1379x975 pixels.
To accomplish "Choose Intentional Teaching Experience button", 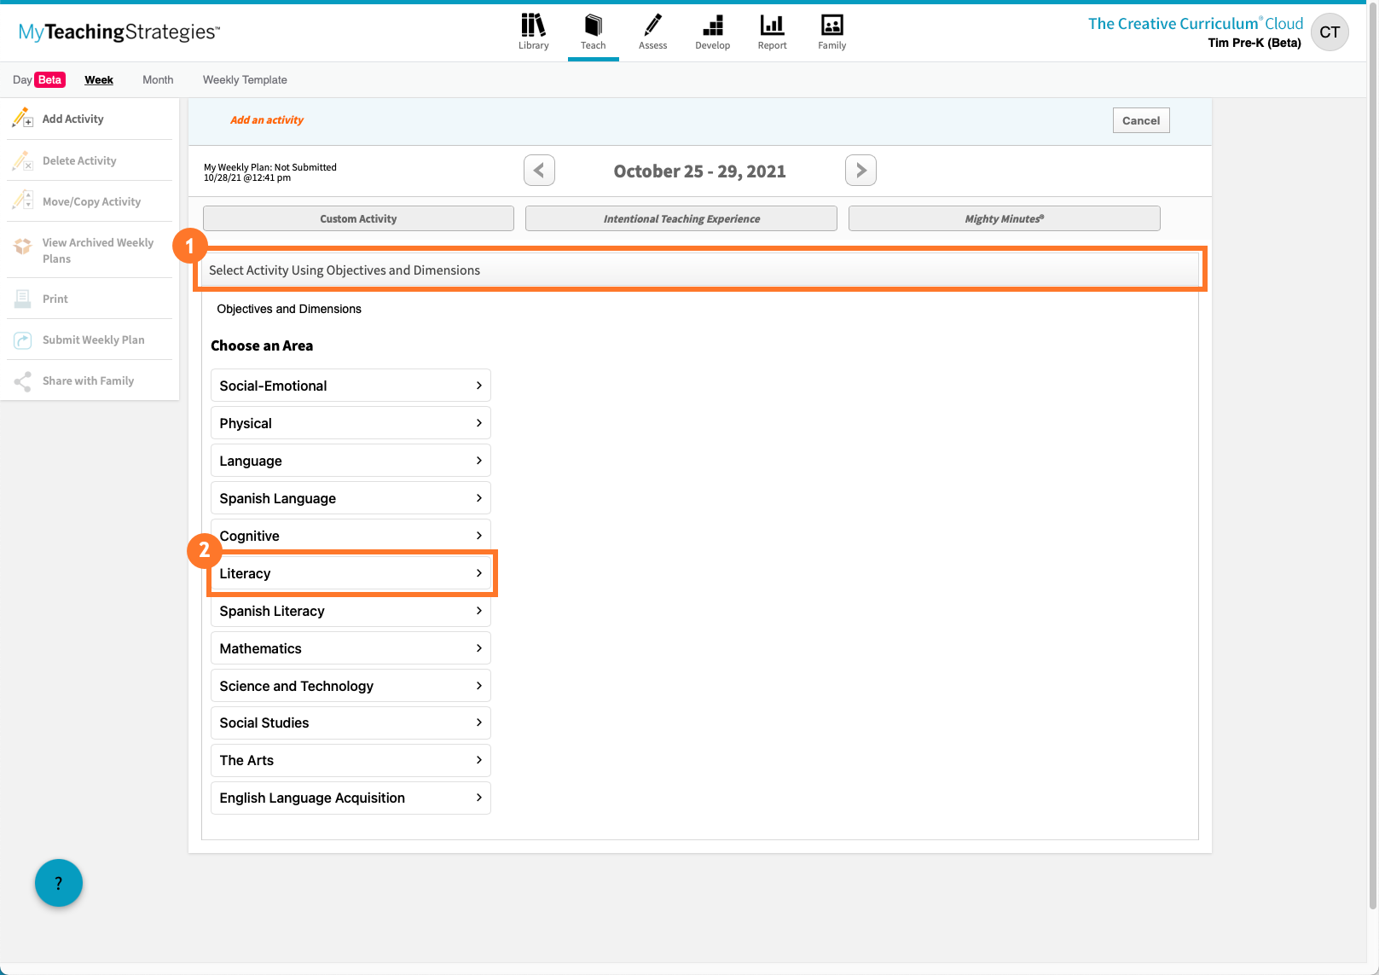I will click(681, 218).
